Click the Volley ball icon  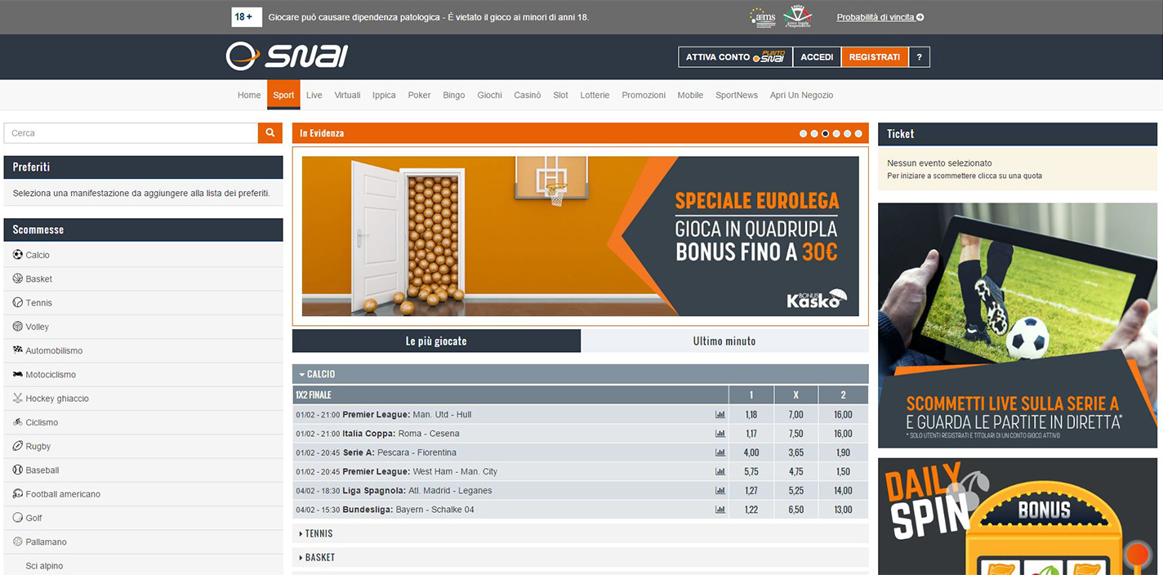(18, 326)
